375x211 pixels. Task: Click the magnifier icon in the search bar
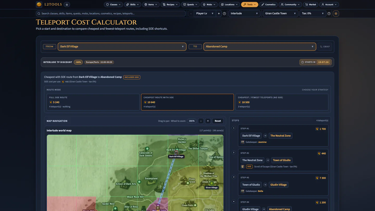(39, 14)
